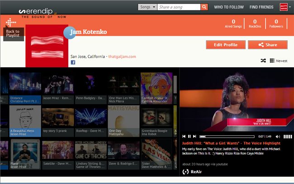Click the Edit Profile button

point(226,45)
